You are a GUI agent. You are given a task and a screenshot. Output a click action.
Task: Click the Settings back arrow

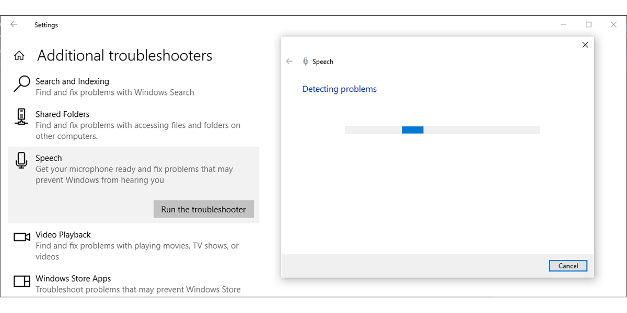coord(14,25)
